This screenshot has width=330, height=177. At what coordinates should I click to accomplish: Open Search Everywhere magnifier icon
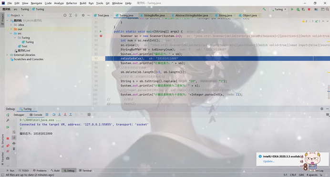pyautogui.click(x=328, y=9)
